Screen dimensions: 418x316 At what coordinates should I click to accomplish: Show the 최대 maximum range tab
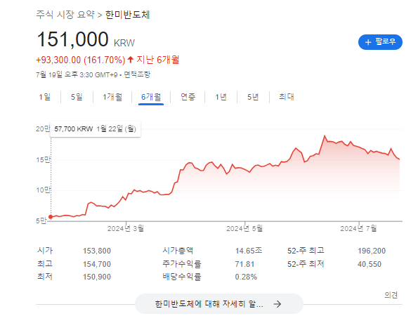[287, 97]
